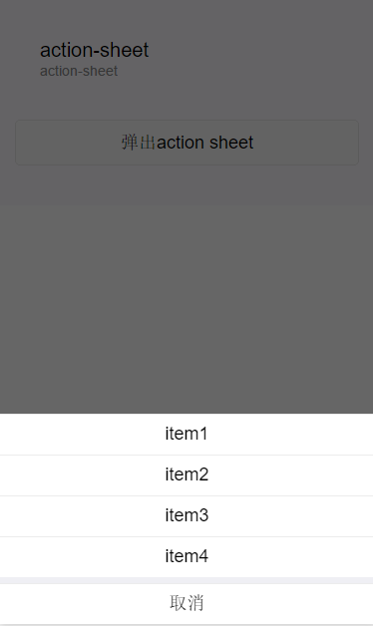Click the gray gap above 取消
Image resolution: width=373 pixels, height=626 pixels.
tap(186, 580)
